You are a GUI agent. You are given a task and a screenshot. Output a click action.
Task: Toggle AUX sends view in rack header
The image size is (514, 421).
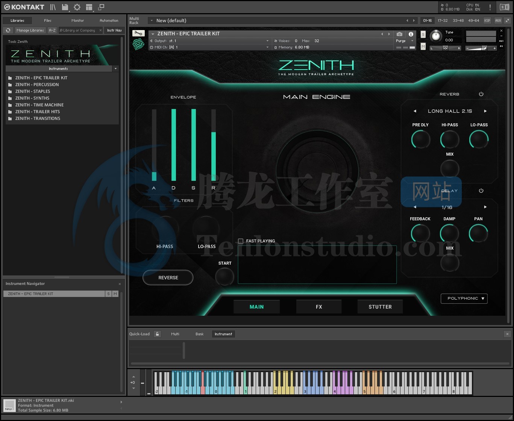coord(498,21)
